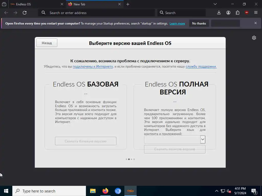Click the Firefox Search box
The width and height of the screenshot is (262, 196).
point(181,13)
